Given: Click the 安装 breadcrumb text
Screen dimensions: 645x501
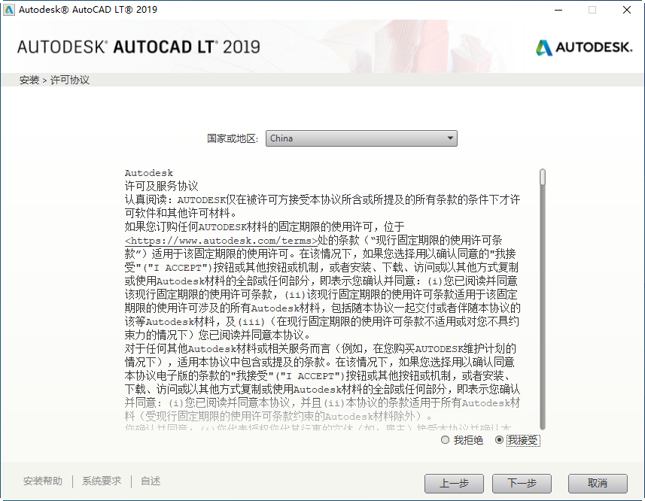Looking at the screenshot, I should 29,80.
